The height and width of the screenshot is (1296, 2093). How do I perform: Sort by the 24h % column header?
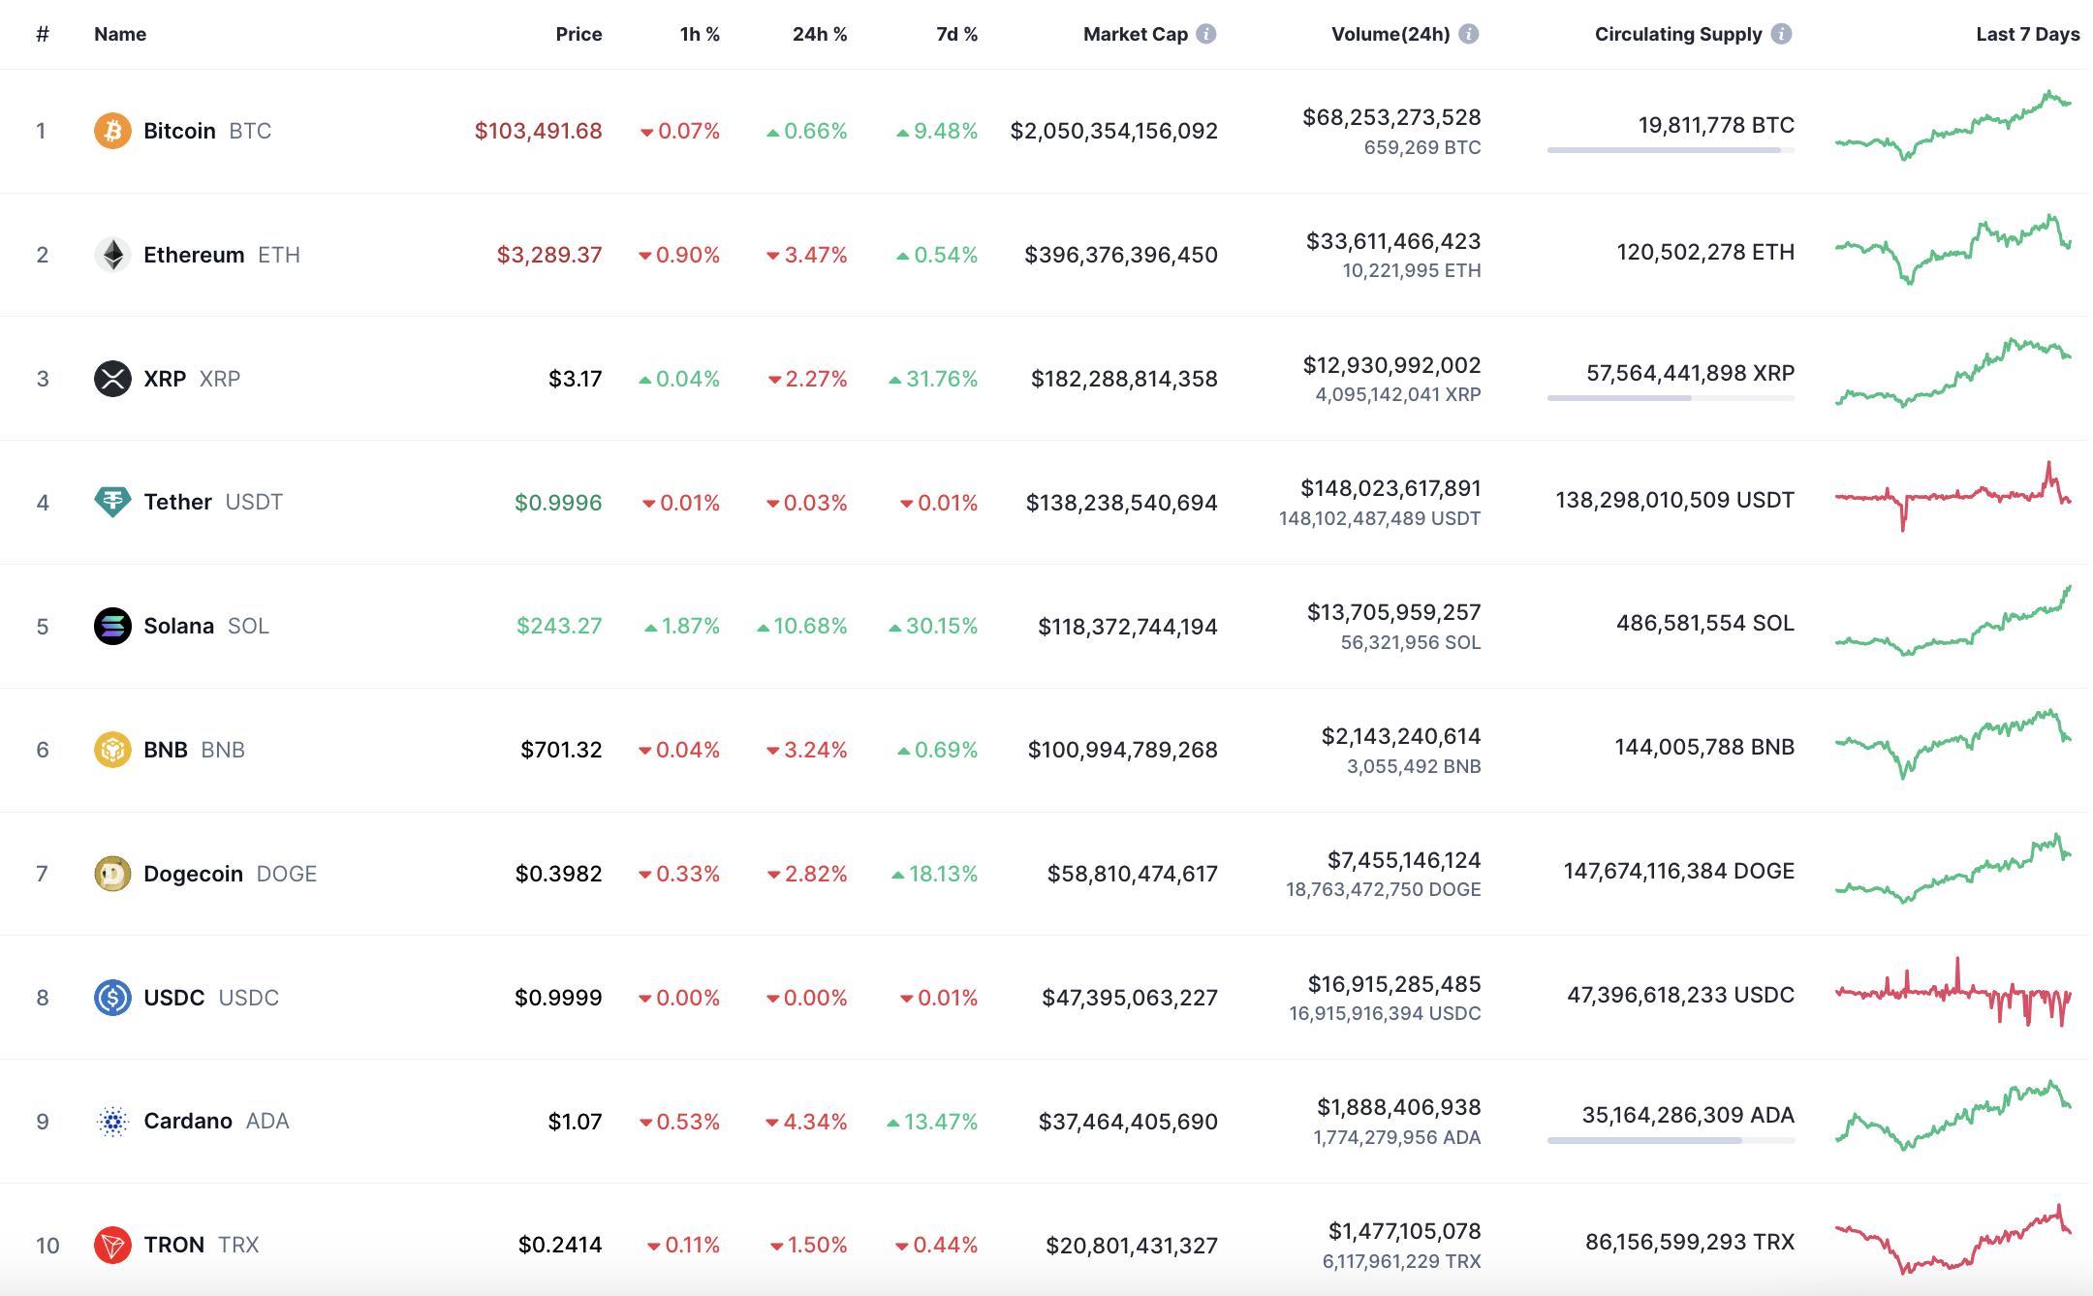click(x=819, y=34)
